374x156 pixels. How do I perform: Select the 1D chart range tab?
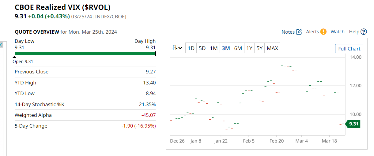191,48
